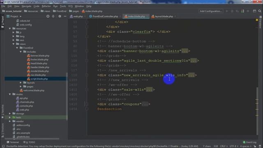Open the Terminal tool window

(x=13, y=142)
